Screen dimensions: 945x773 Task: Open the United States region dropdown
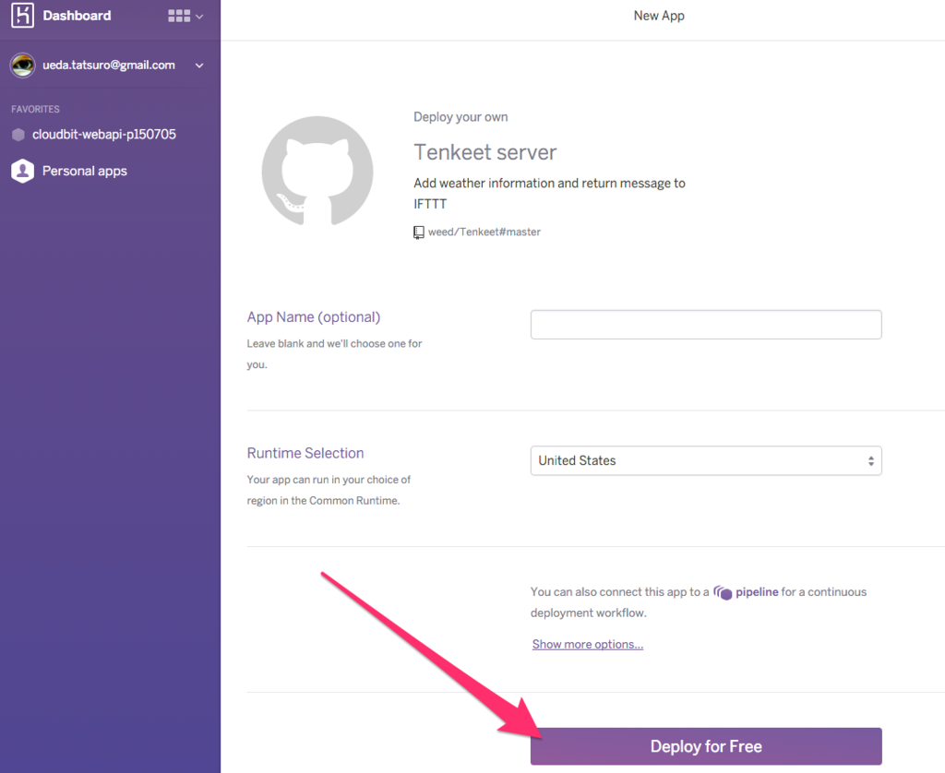[x=706, y=460]
